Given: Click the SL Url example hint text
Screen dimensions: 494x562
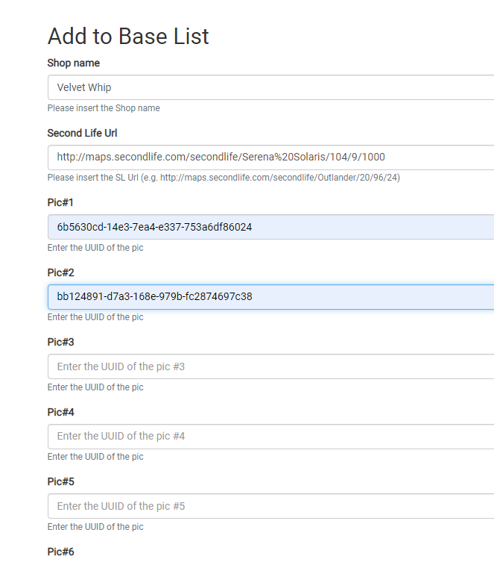Looking at the screenshot, I should pos(224,178).
